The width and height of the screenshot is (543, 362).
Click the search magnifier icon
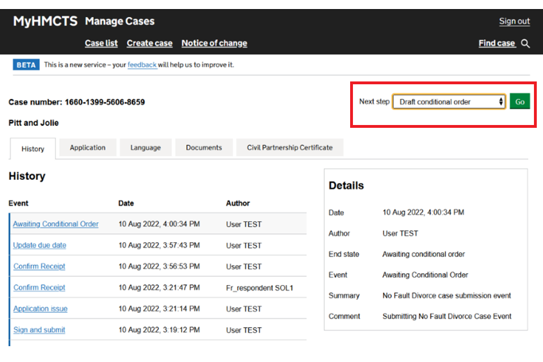tap(525, 44)
